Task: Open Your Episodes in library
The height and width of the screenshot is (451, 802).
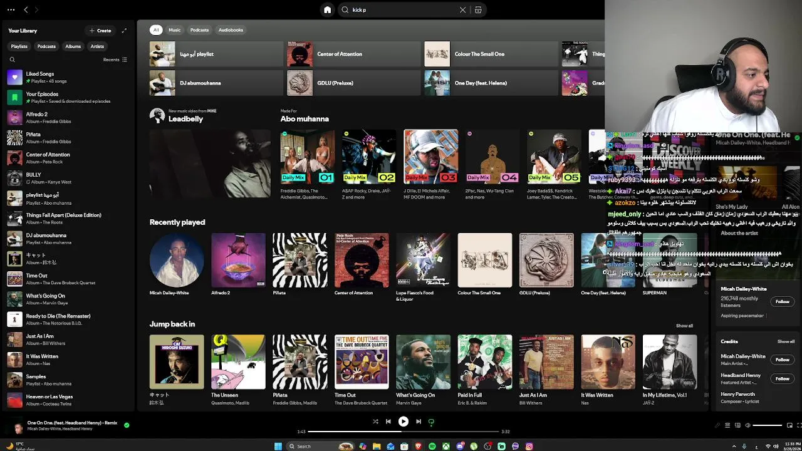Action: [x=68, y=97]
